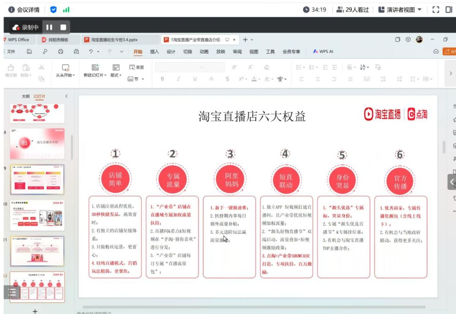
Task: Open the user profile avatar
Action: point(419,40)
